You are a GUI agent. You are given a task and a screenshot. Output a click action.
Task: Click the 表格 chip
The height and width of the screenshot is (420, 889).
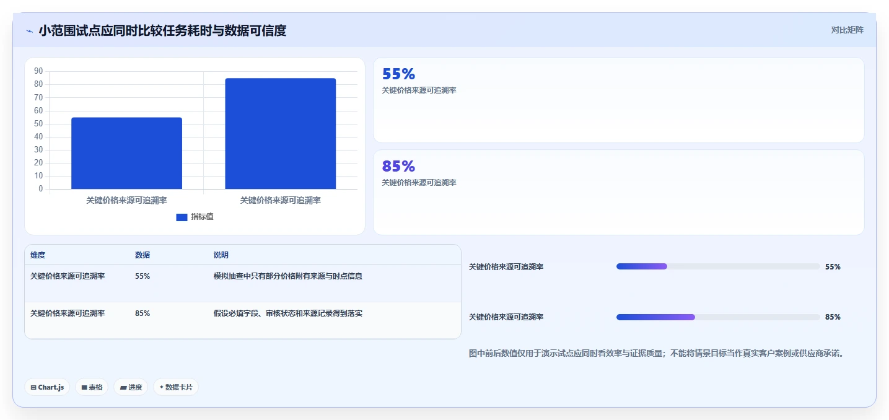click(x=92, y=387)
